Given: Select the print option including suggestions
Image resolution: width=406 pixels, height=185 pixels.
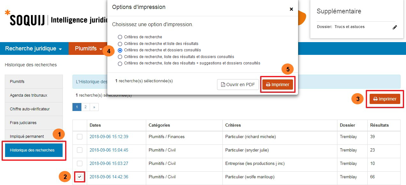Looking at the screenshot, I should coord(120,63).
